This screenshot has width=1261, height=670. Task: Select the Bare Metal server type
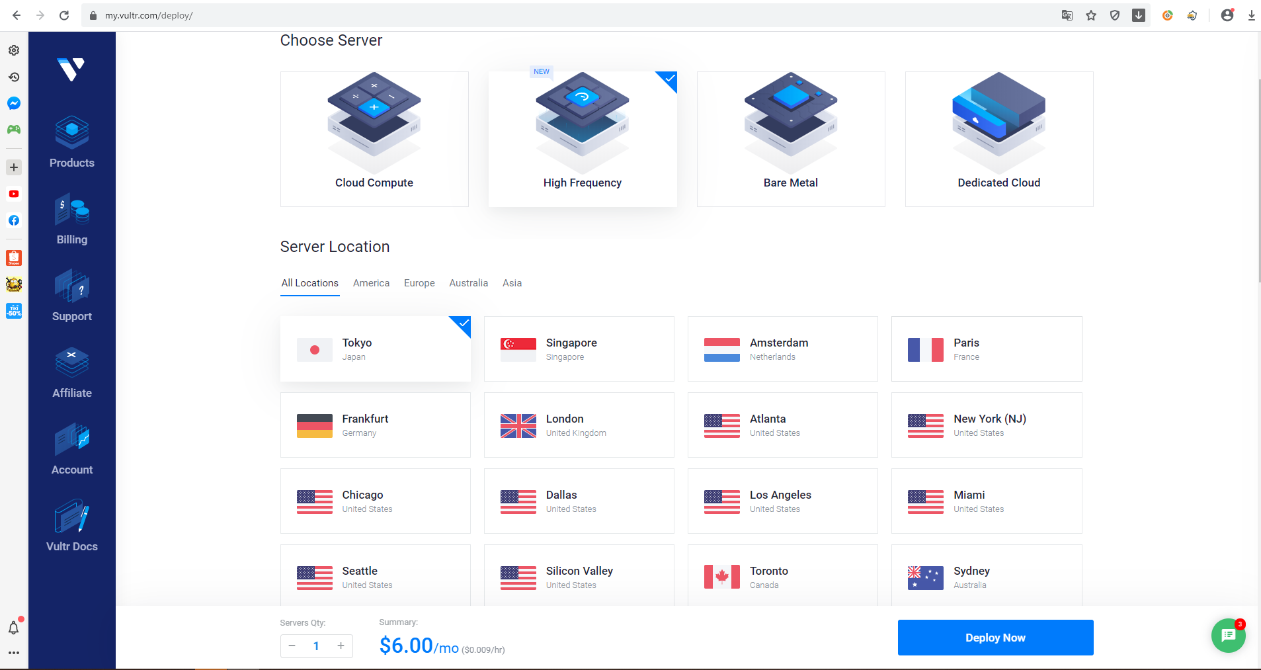tap(790, 139)
